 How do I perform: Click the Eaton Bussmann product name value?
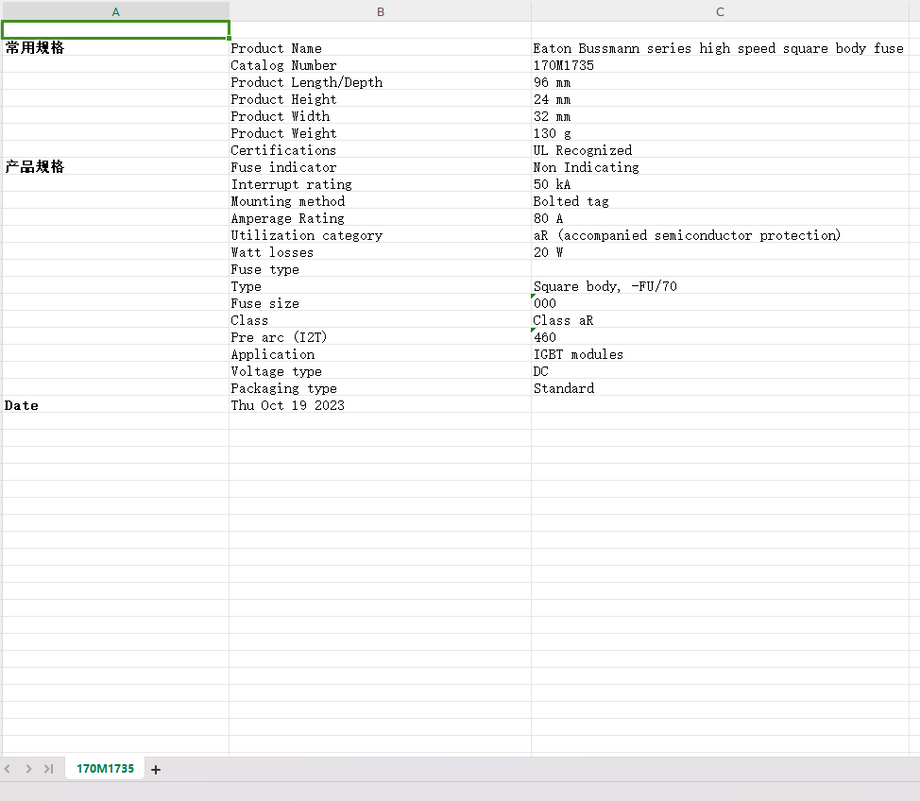pos(720,48)
